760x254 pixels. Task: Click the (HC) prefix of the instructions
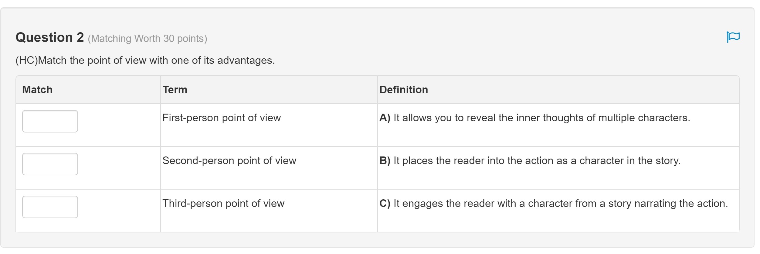(x=26, y=60)
